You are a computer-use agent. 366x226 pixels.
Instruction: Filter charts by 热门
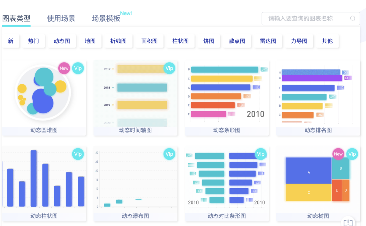tap(34, 41)
